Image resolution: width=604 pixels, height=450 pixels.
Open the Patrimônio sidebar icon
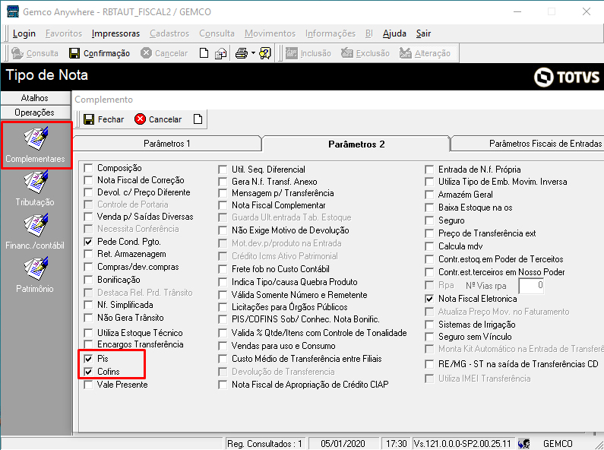(x=36, y=269)
